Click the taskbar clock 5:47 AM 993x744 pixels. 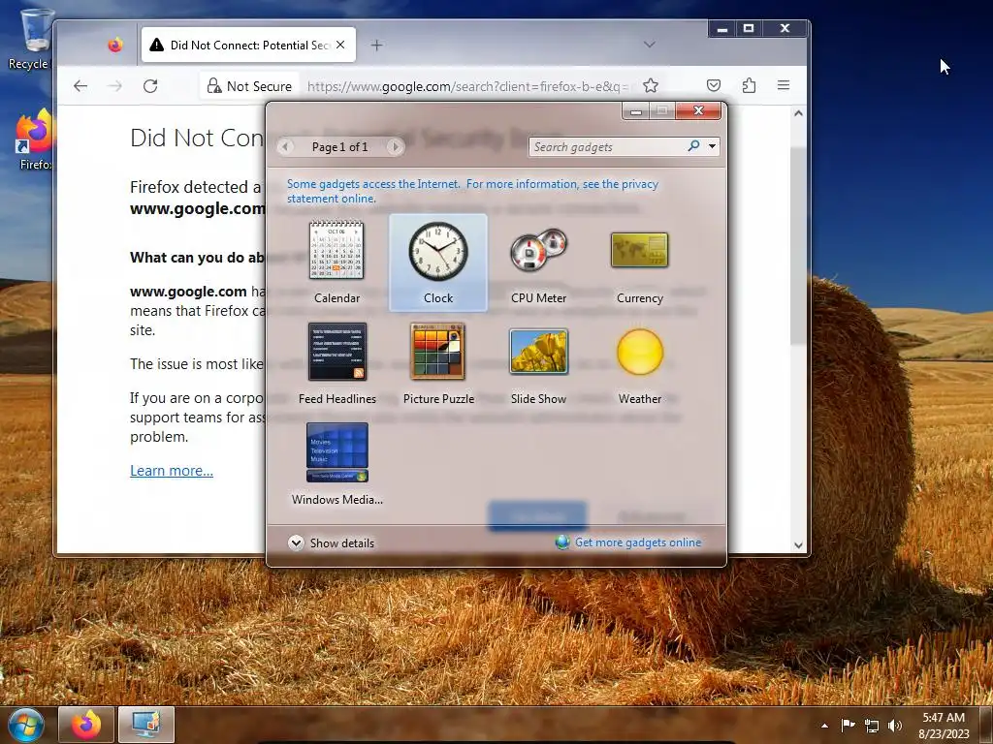[944, 726]
